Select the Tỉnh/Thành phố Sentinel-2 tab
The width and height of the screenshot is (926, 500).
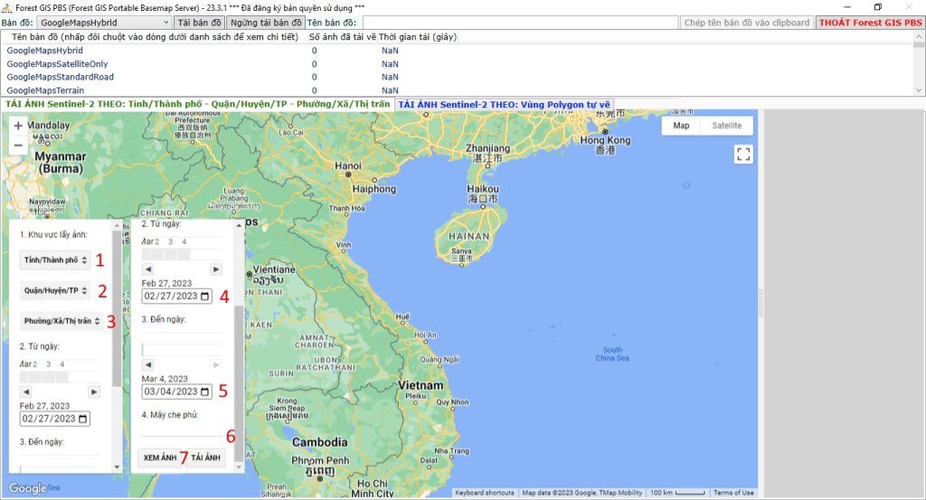point(198,105)
